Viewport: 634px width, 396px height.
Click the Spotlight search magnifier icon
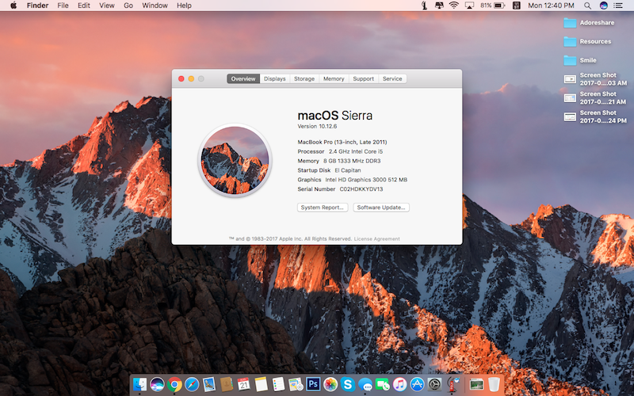point(586,6)
